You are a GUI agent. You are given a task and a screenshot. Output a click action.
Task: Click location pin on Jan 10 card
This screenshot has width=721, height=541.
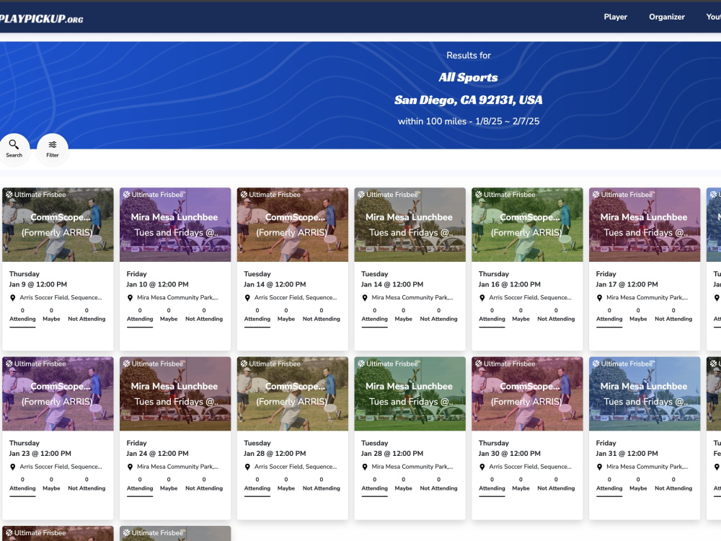tap(130, 298)
